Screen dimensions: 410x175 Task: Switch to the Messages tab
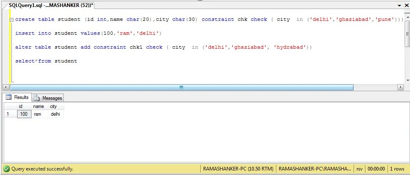click(48, 98)
